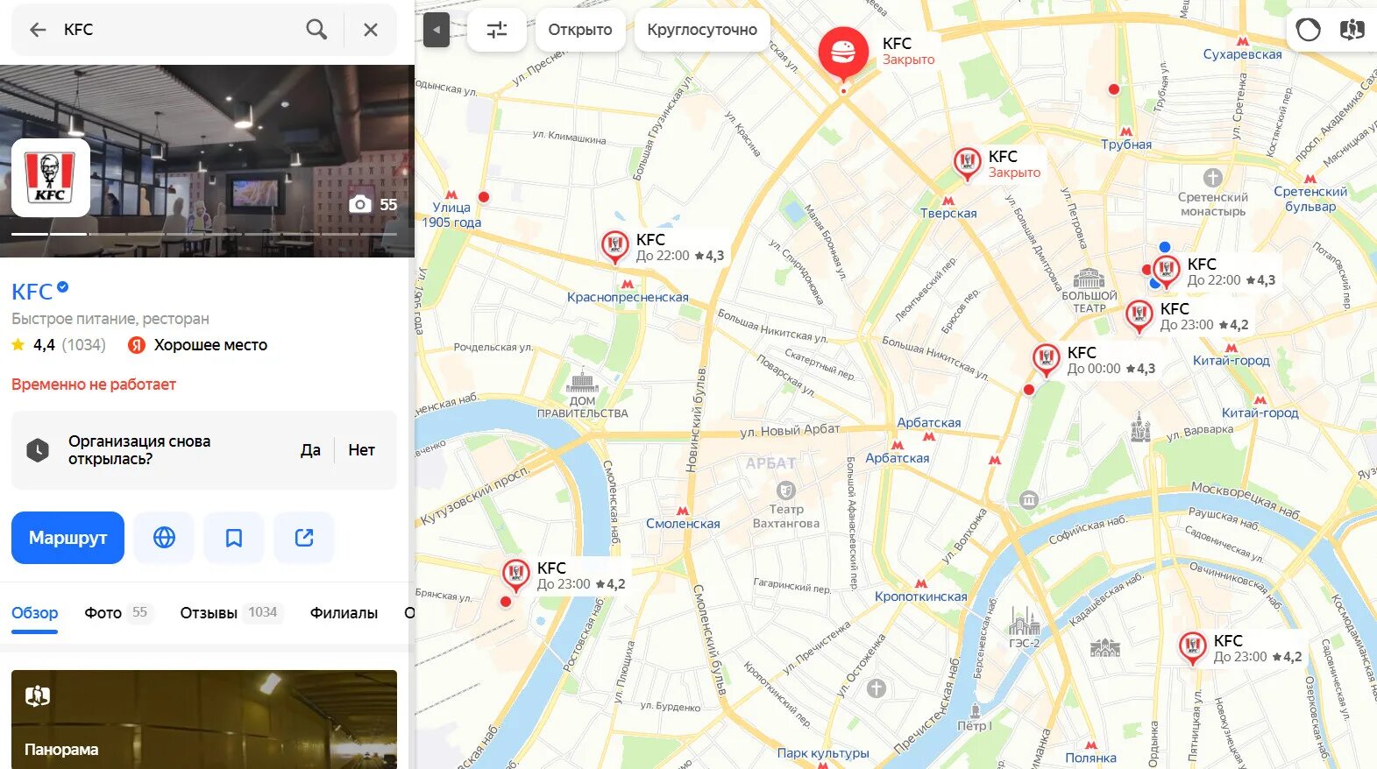Click the Временно не работает status text
The image size is (1377, 769).
94,384
